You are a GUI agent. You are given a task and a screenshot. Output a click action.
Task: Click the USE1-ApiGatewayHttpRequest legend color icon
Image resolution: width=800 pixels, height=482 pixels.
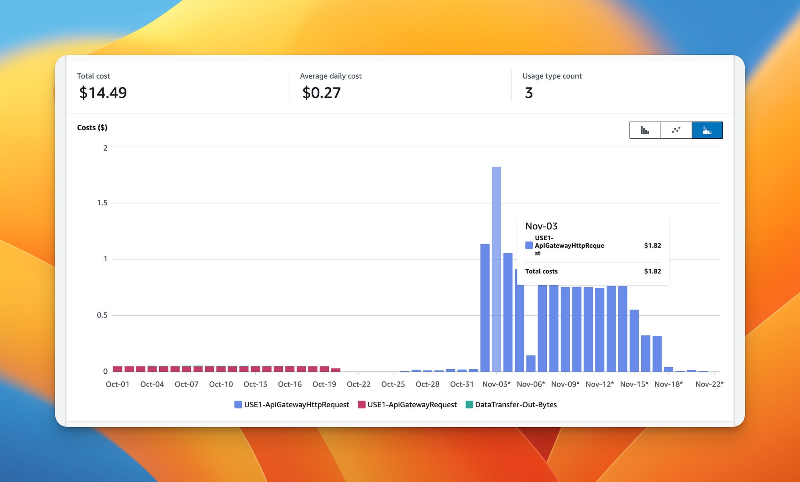pos(238,404)
